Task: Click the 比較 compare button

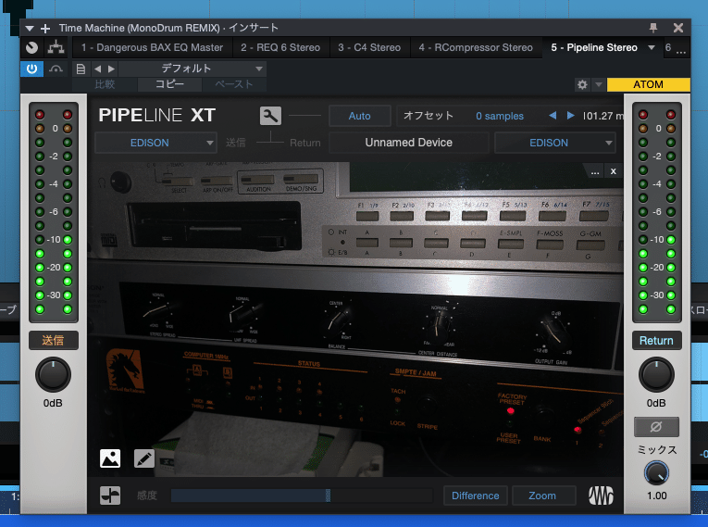Action: (105, 84)
